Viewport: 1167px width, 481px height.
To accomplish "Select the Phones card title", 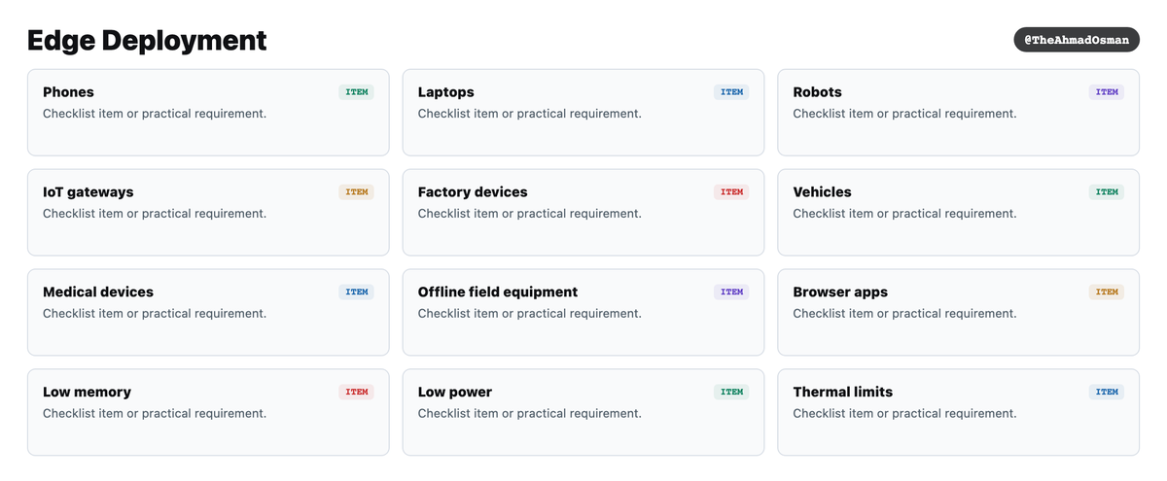I will point(68,92).
